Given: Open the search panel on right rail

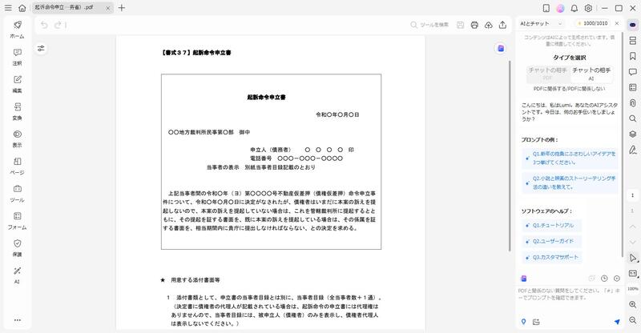Looking at the screenshot, I should (x=633, y=118).
